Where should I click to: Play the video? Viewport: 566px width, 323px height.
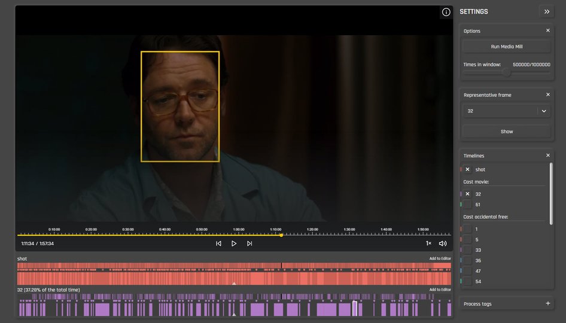click(234, 243)
